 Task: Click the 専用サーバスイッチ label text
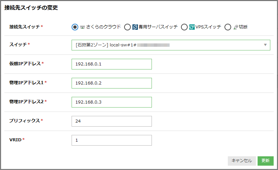coord(158,27)
